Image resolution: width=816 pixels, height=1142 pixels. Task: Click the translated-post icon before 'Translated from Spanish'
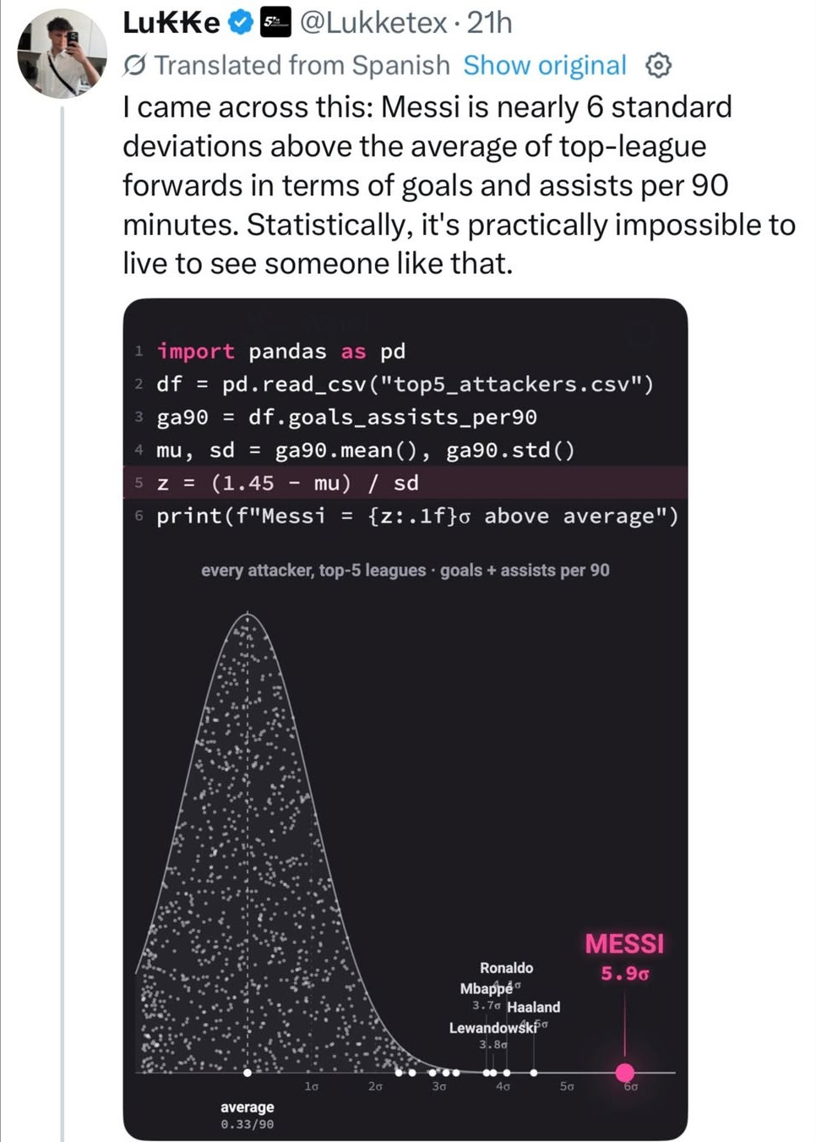click(135, 65)
